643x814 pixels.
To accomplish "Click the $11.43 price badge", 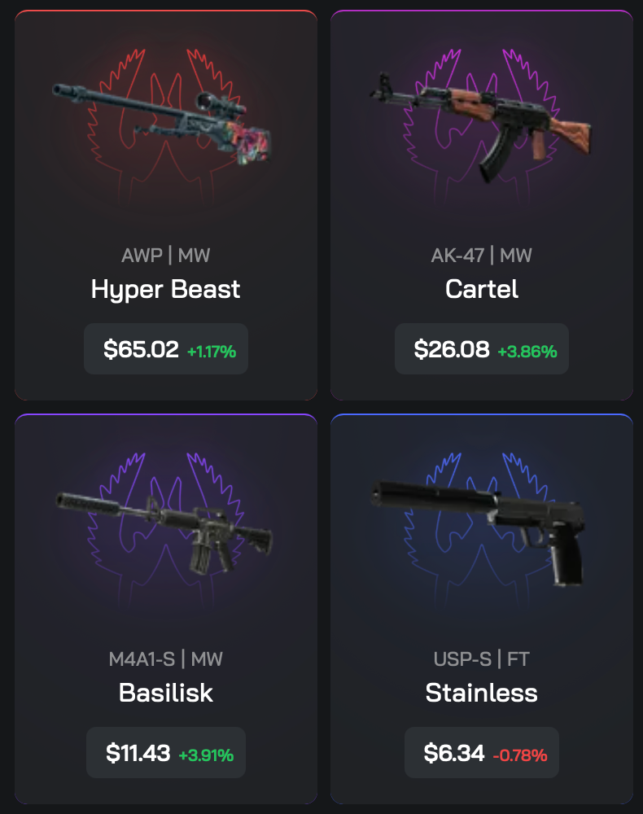I will [x=165, y=752].
